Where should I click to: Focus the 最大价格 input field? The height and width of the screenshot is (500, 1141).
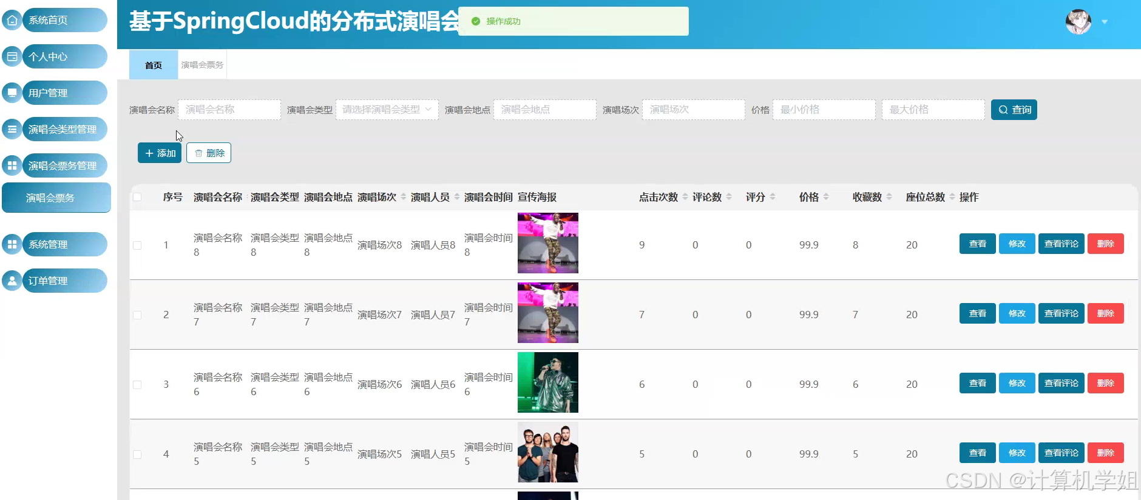coord(933,110)
